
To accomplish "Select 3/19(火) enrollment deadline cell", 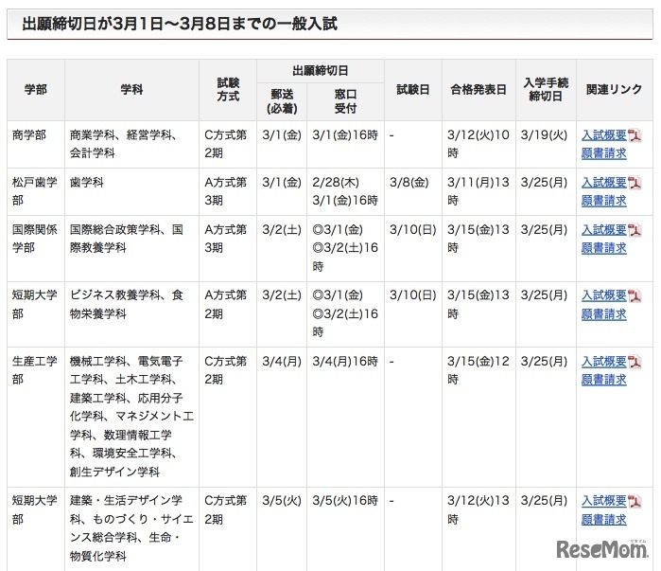I will point(546,144).
